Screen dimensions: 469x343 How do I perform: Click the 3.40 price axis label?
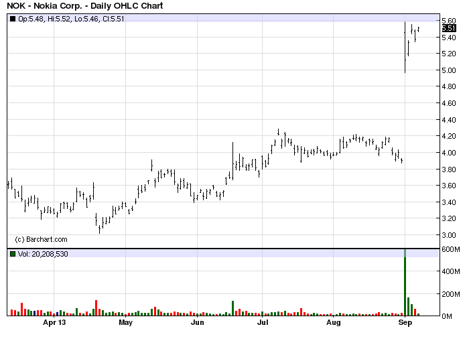point(449,202)
